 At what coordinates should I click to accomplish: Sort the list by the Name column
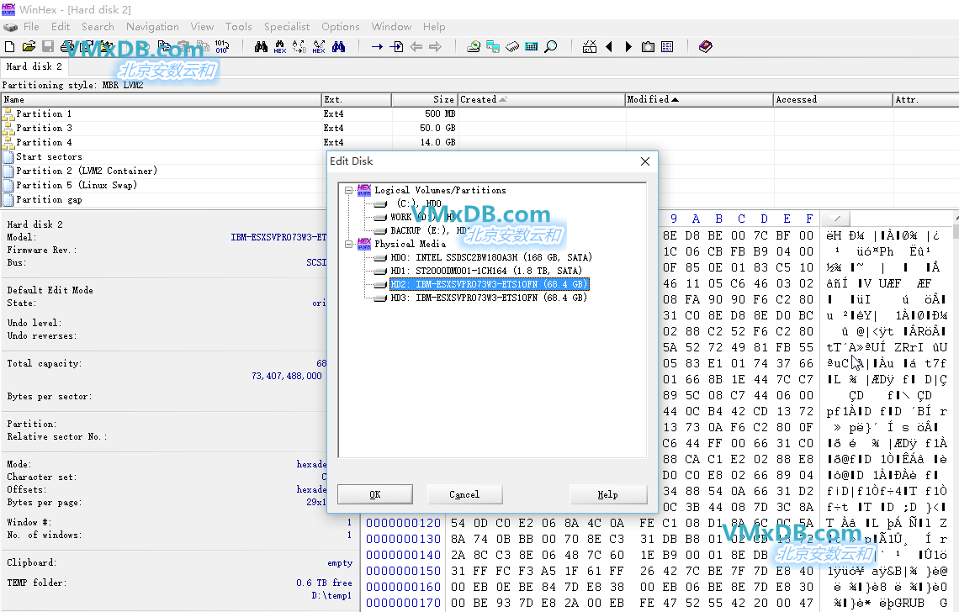(162, 100)
